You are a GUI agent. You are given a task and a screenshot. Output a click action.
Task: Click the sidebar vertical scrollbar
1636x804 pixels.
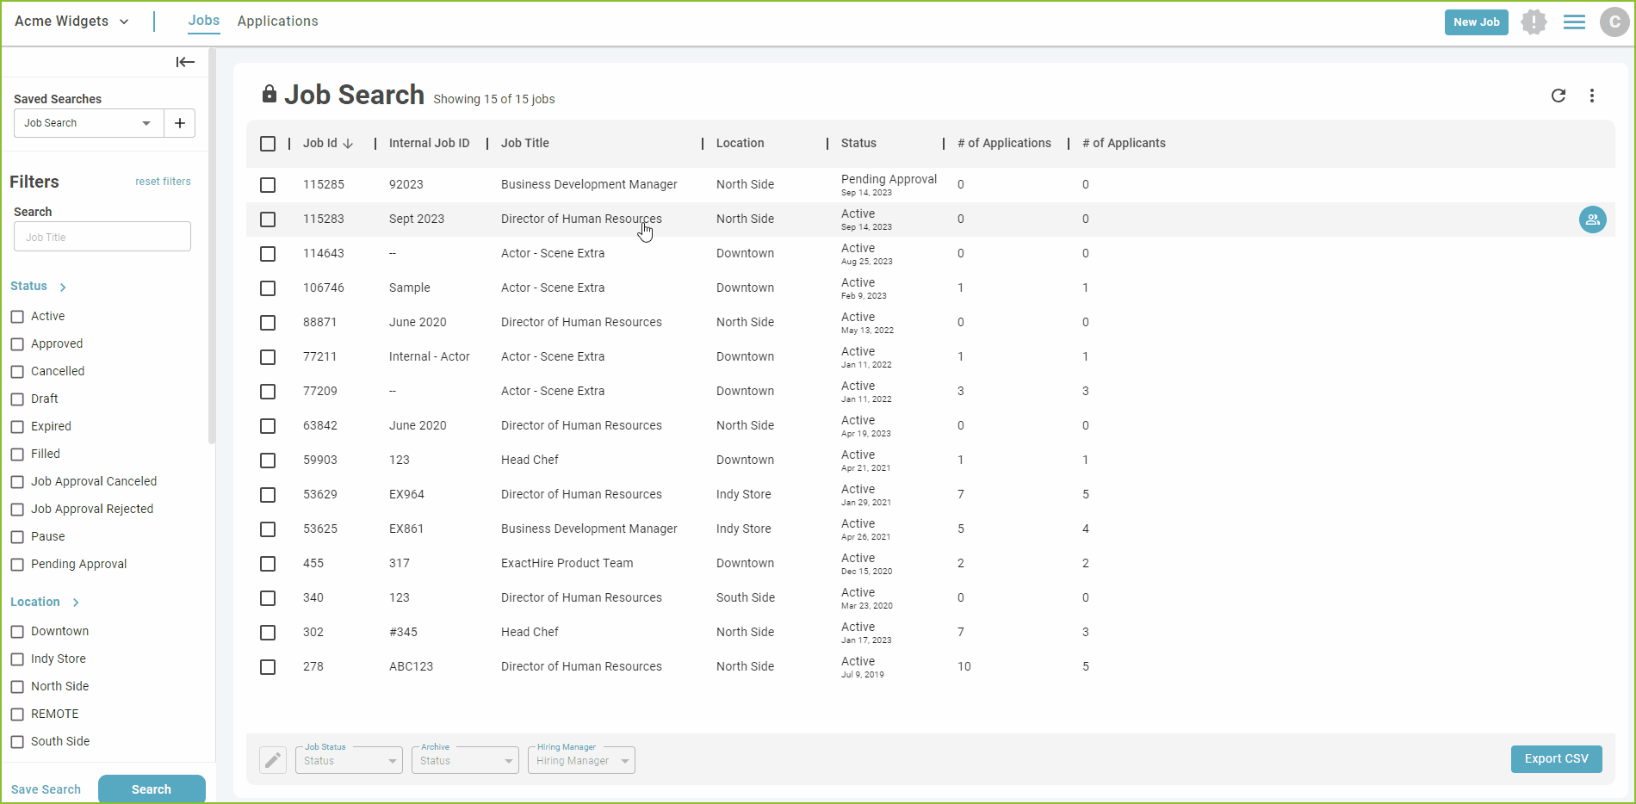211,245
